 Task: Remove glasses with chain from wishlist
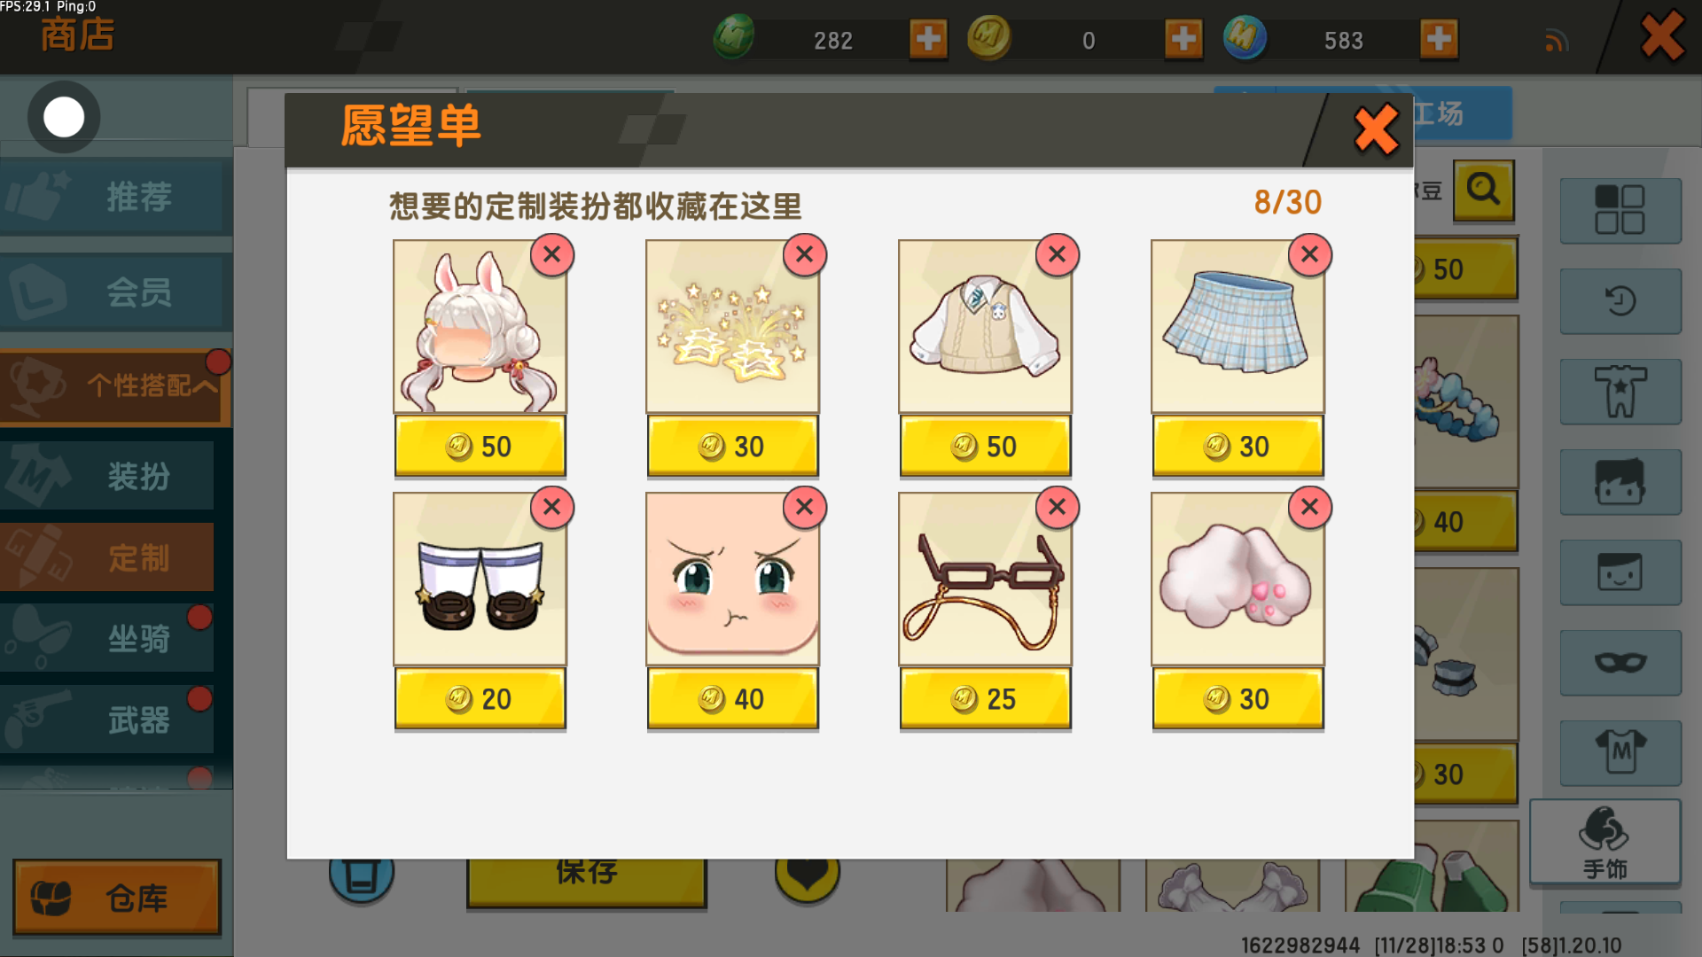(x=1057, y=508)
